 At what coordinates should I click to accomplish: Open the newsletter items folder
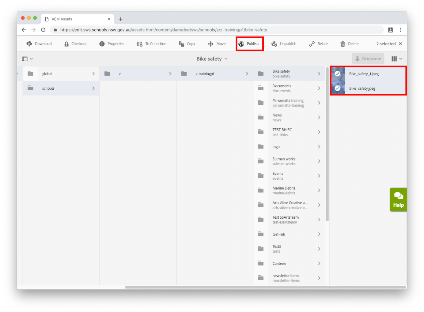[x=289, y=278]
